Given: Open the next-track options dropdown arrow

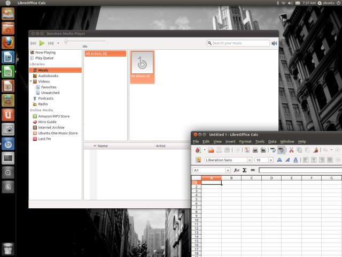Looking at the screenshot, I should click(58, 43).
